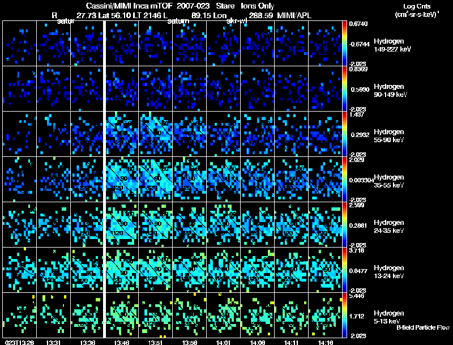
Task: Click the 14:06 time axis label
Action: coord(258,342)
